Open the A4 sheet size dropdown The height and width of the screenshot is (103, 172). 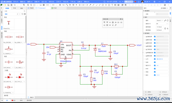click(x=162, y=24)
